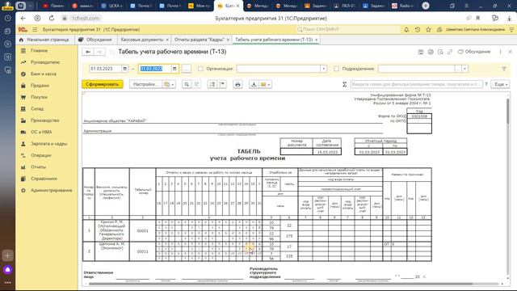
Task: Click the magnifier search icon in report toolbar
Action: point(187,84)
